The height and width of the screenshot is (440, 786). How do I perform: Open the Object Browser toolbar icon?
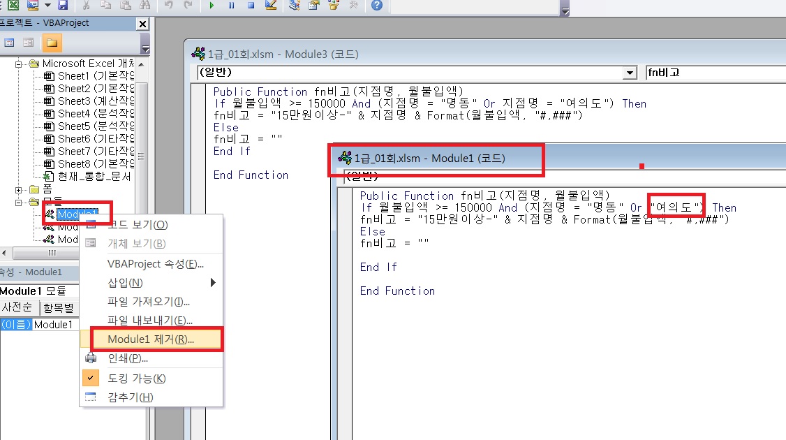tap(334, 6)
